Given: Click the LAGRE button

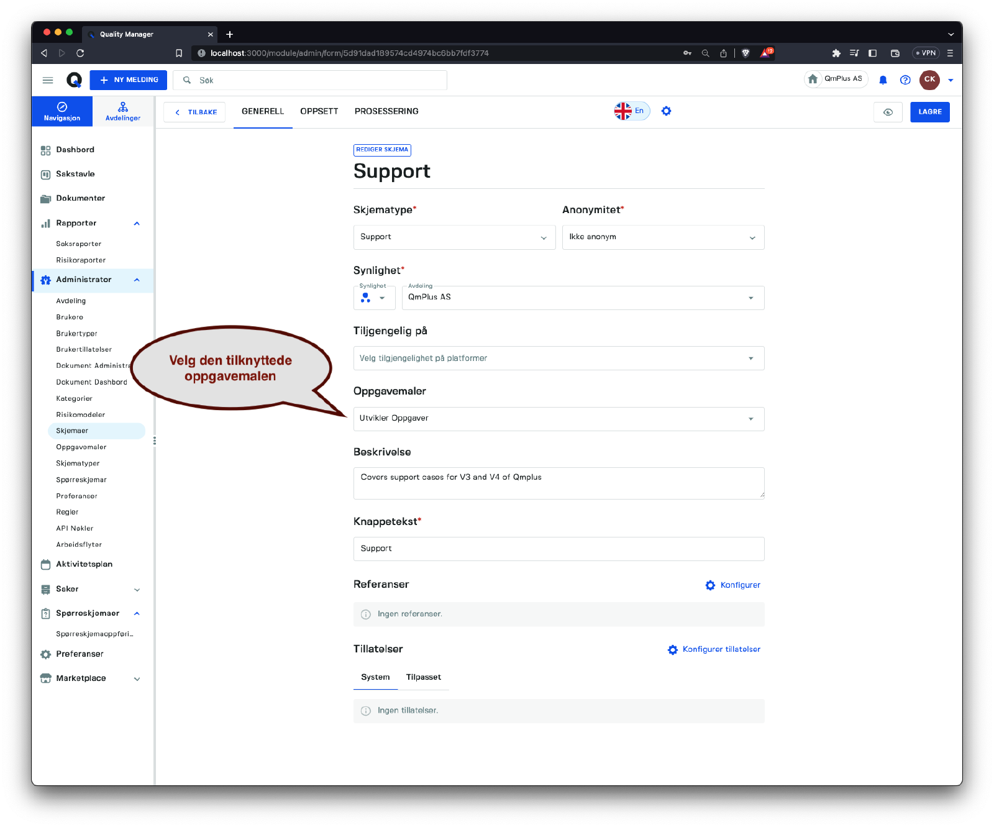Looking at the screenshot, I should 929,112.
